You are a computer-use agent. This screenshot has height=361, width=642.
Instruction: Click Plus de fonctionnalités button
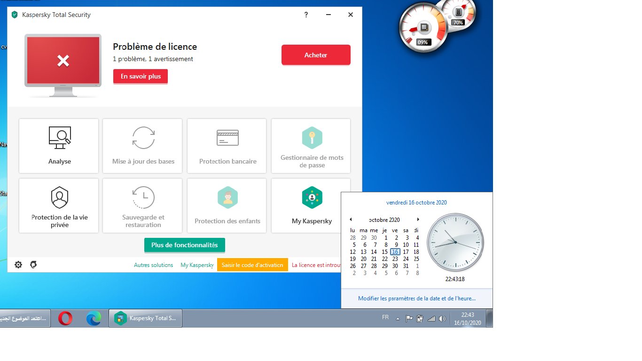pyautogui.click(x=185, y=245)
